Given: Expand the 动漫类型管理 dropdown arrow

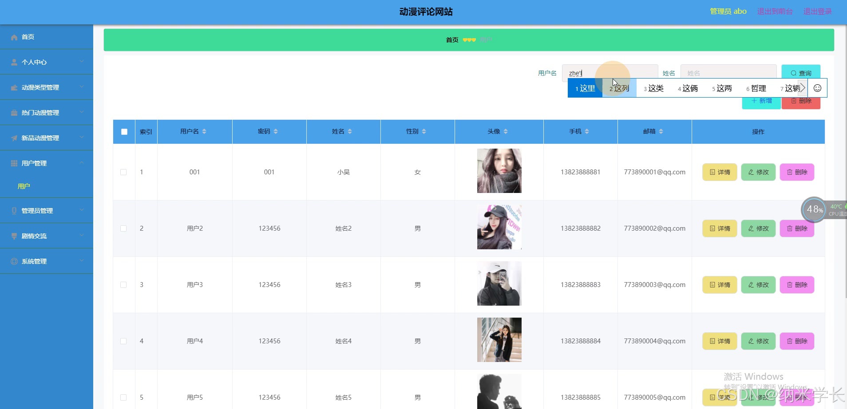Looking at the screenshot, I should [81, 87].
